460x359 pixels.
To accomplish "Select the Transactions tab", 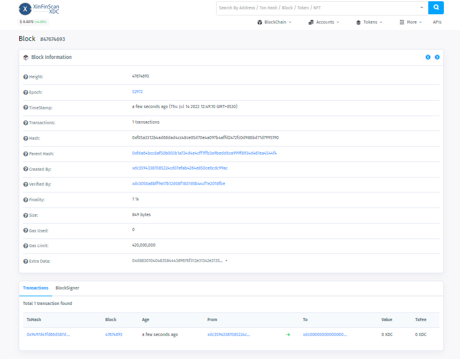I will 35,288.
